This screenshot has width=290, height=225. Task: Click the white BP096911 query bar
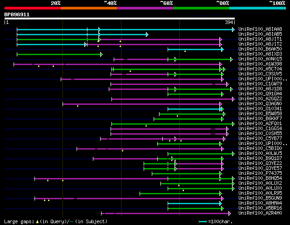pyautogui.click(x=120, y=19)
